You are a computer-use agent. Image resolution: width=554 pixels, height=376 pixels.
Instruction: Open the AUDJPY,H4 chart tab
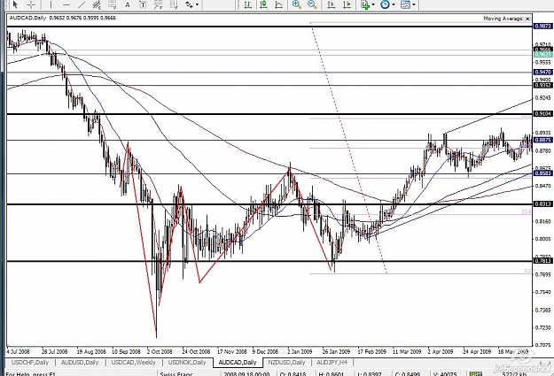click(x=332, y=362)
